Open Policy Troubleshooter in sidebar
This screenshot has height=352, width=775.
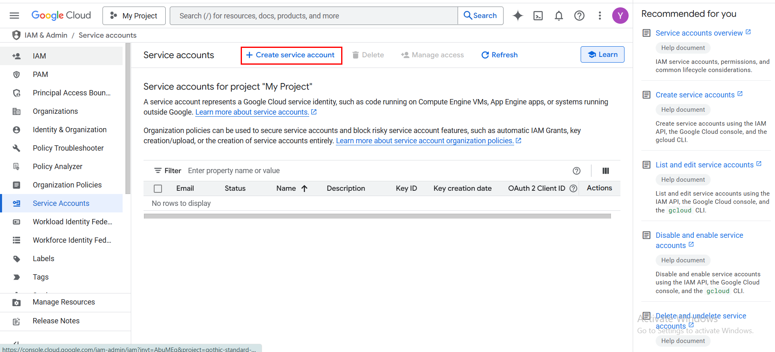tap(68, 148)
